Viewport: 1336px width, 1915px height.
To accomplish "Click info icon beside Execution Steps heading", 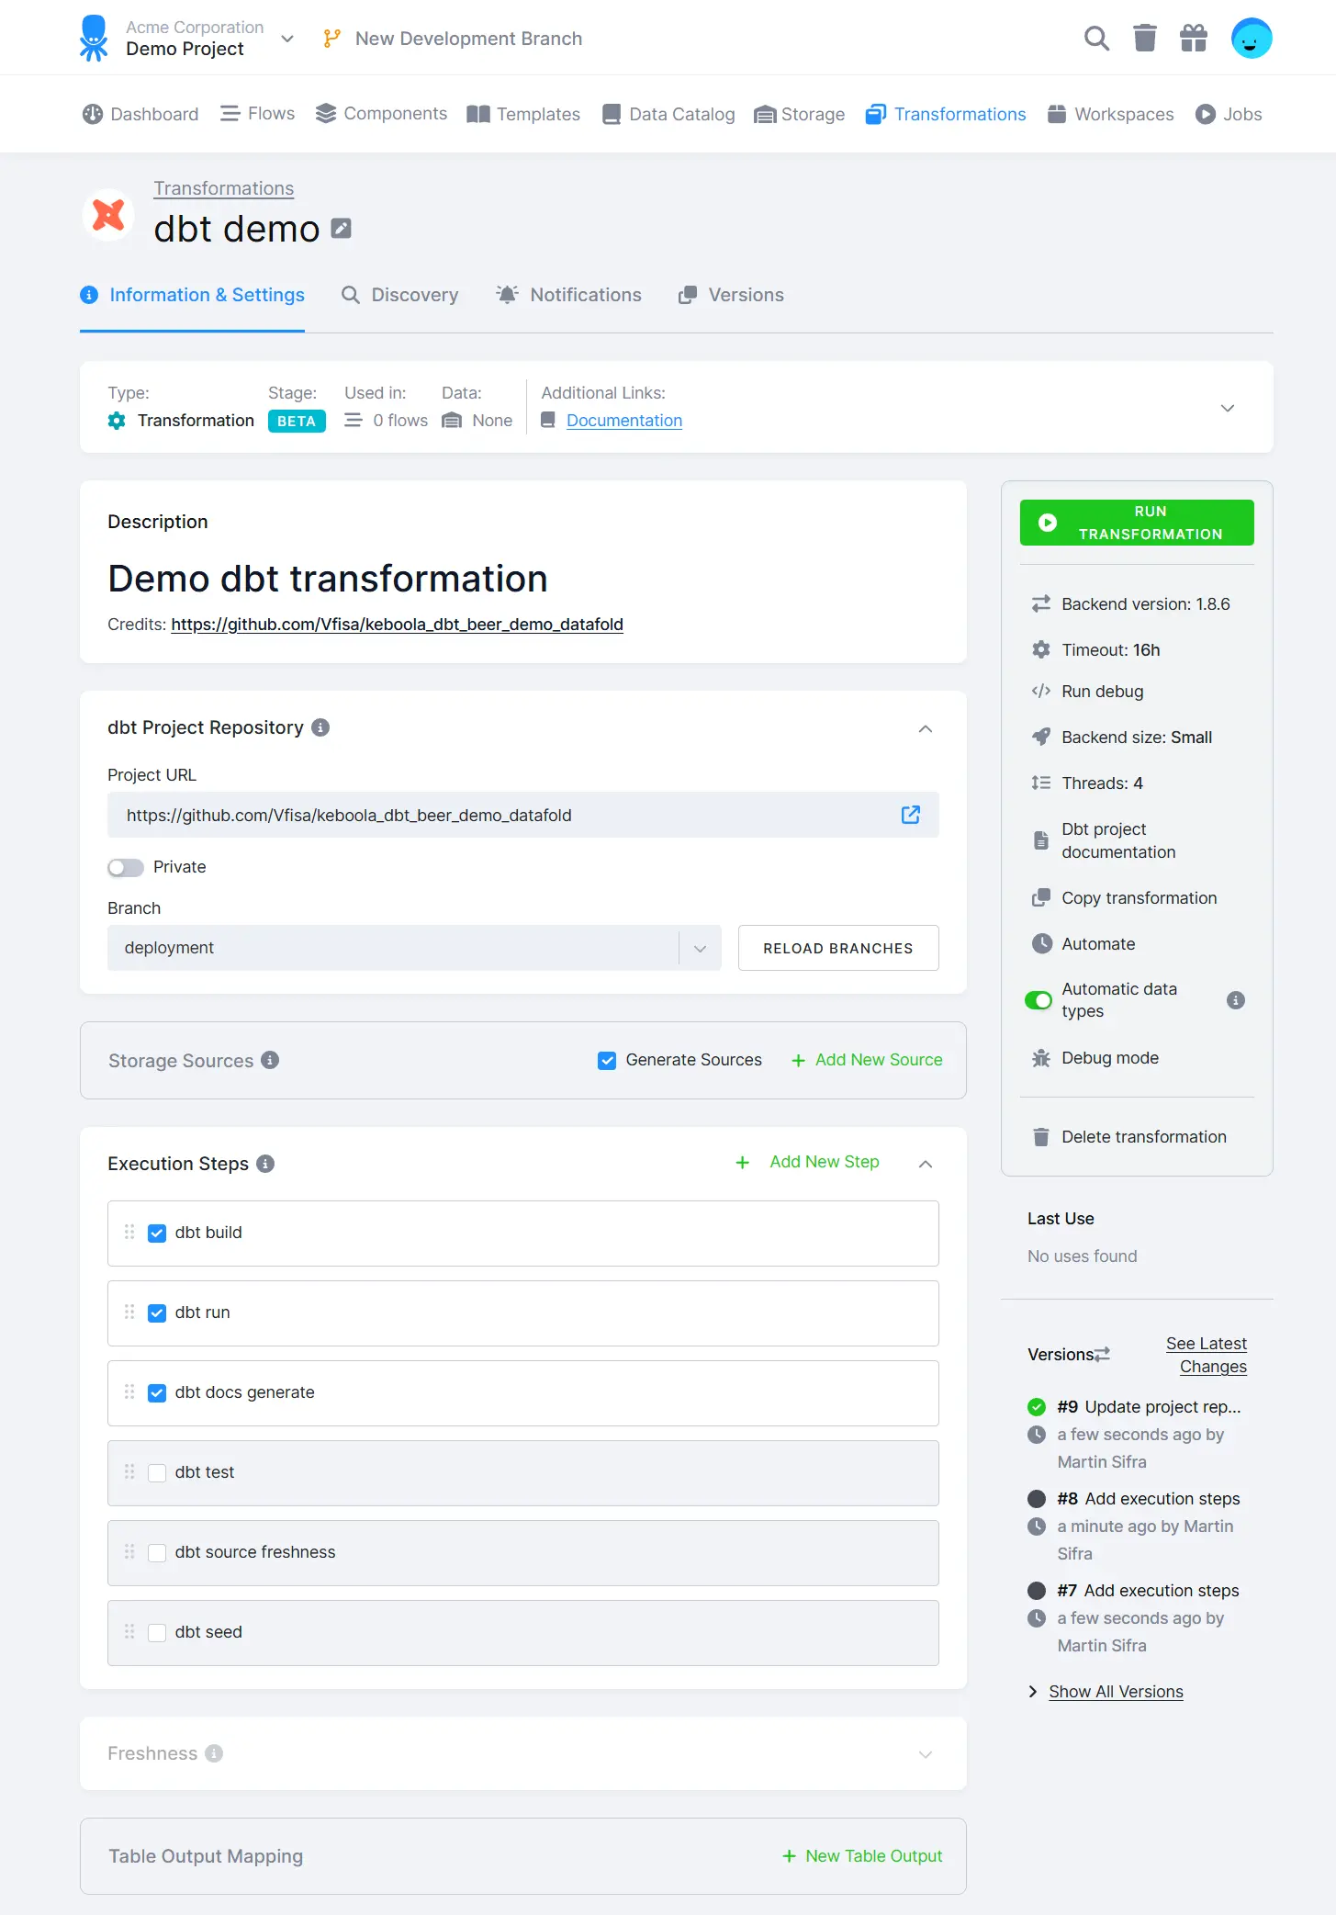I will pos(265,1164).
